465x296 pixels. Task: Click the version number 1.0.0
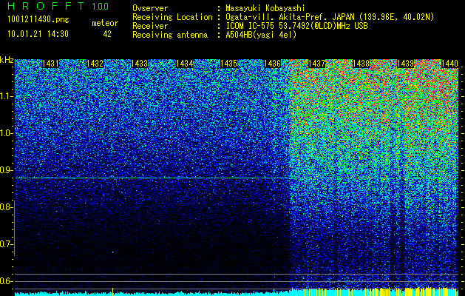tap(101, 6)
